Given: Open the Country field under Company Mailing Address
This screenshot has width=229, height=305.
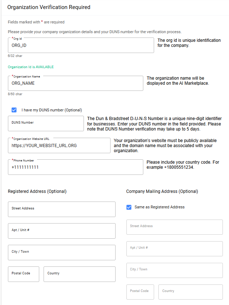Looking at the screenshot, I should 190,292.
